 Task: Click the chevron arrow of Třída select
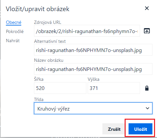click(x=148, y=108)
